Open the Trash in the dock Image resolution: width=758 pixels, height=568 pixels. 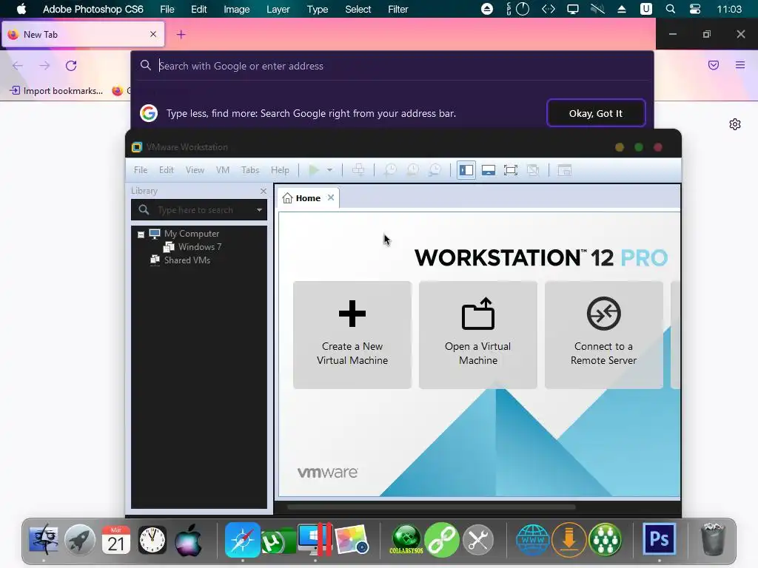(x=713, y=539)
